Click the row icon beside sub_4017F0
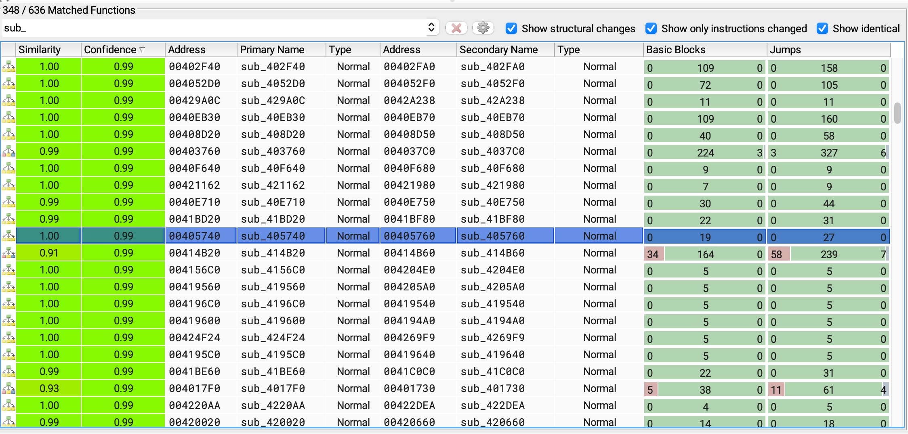This screenshot has width=908, height=434. click(x=8, y=388)
